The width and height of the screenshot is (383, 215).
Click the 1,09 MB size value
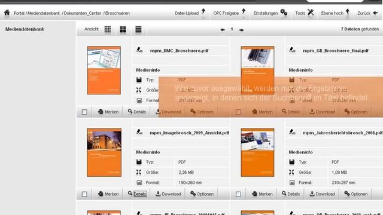pos(339,173)
